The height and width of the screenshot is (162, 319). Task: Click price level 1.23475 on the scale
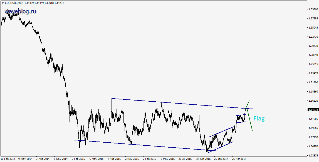point(313,73)
